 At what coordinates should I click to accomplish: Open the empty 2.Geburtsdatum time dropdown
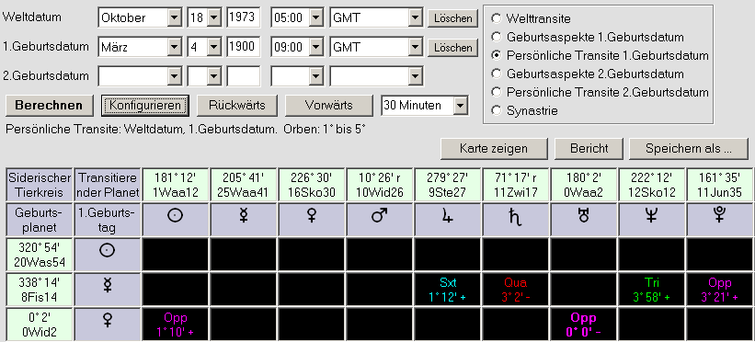pos(315,76)
